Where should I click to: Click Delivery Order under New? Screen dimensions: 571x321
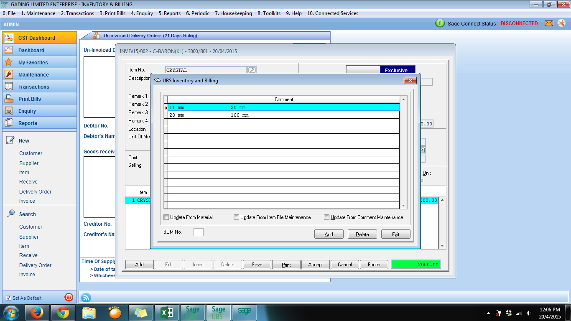pyautogui.click(x=36, y=192)
